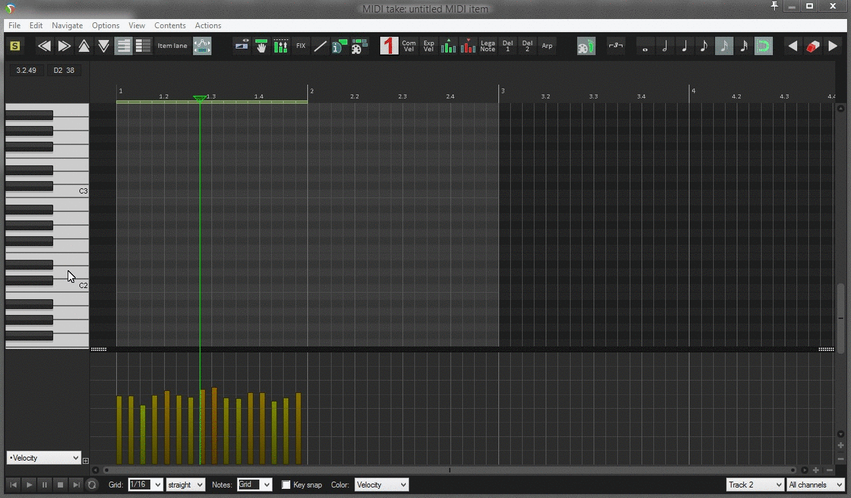
Task: Select the red eraser tool icon
Action: click(x=813, y=46)
